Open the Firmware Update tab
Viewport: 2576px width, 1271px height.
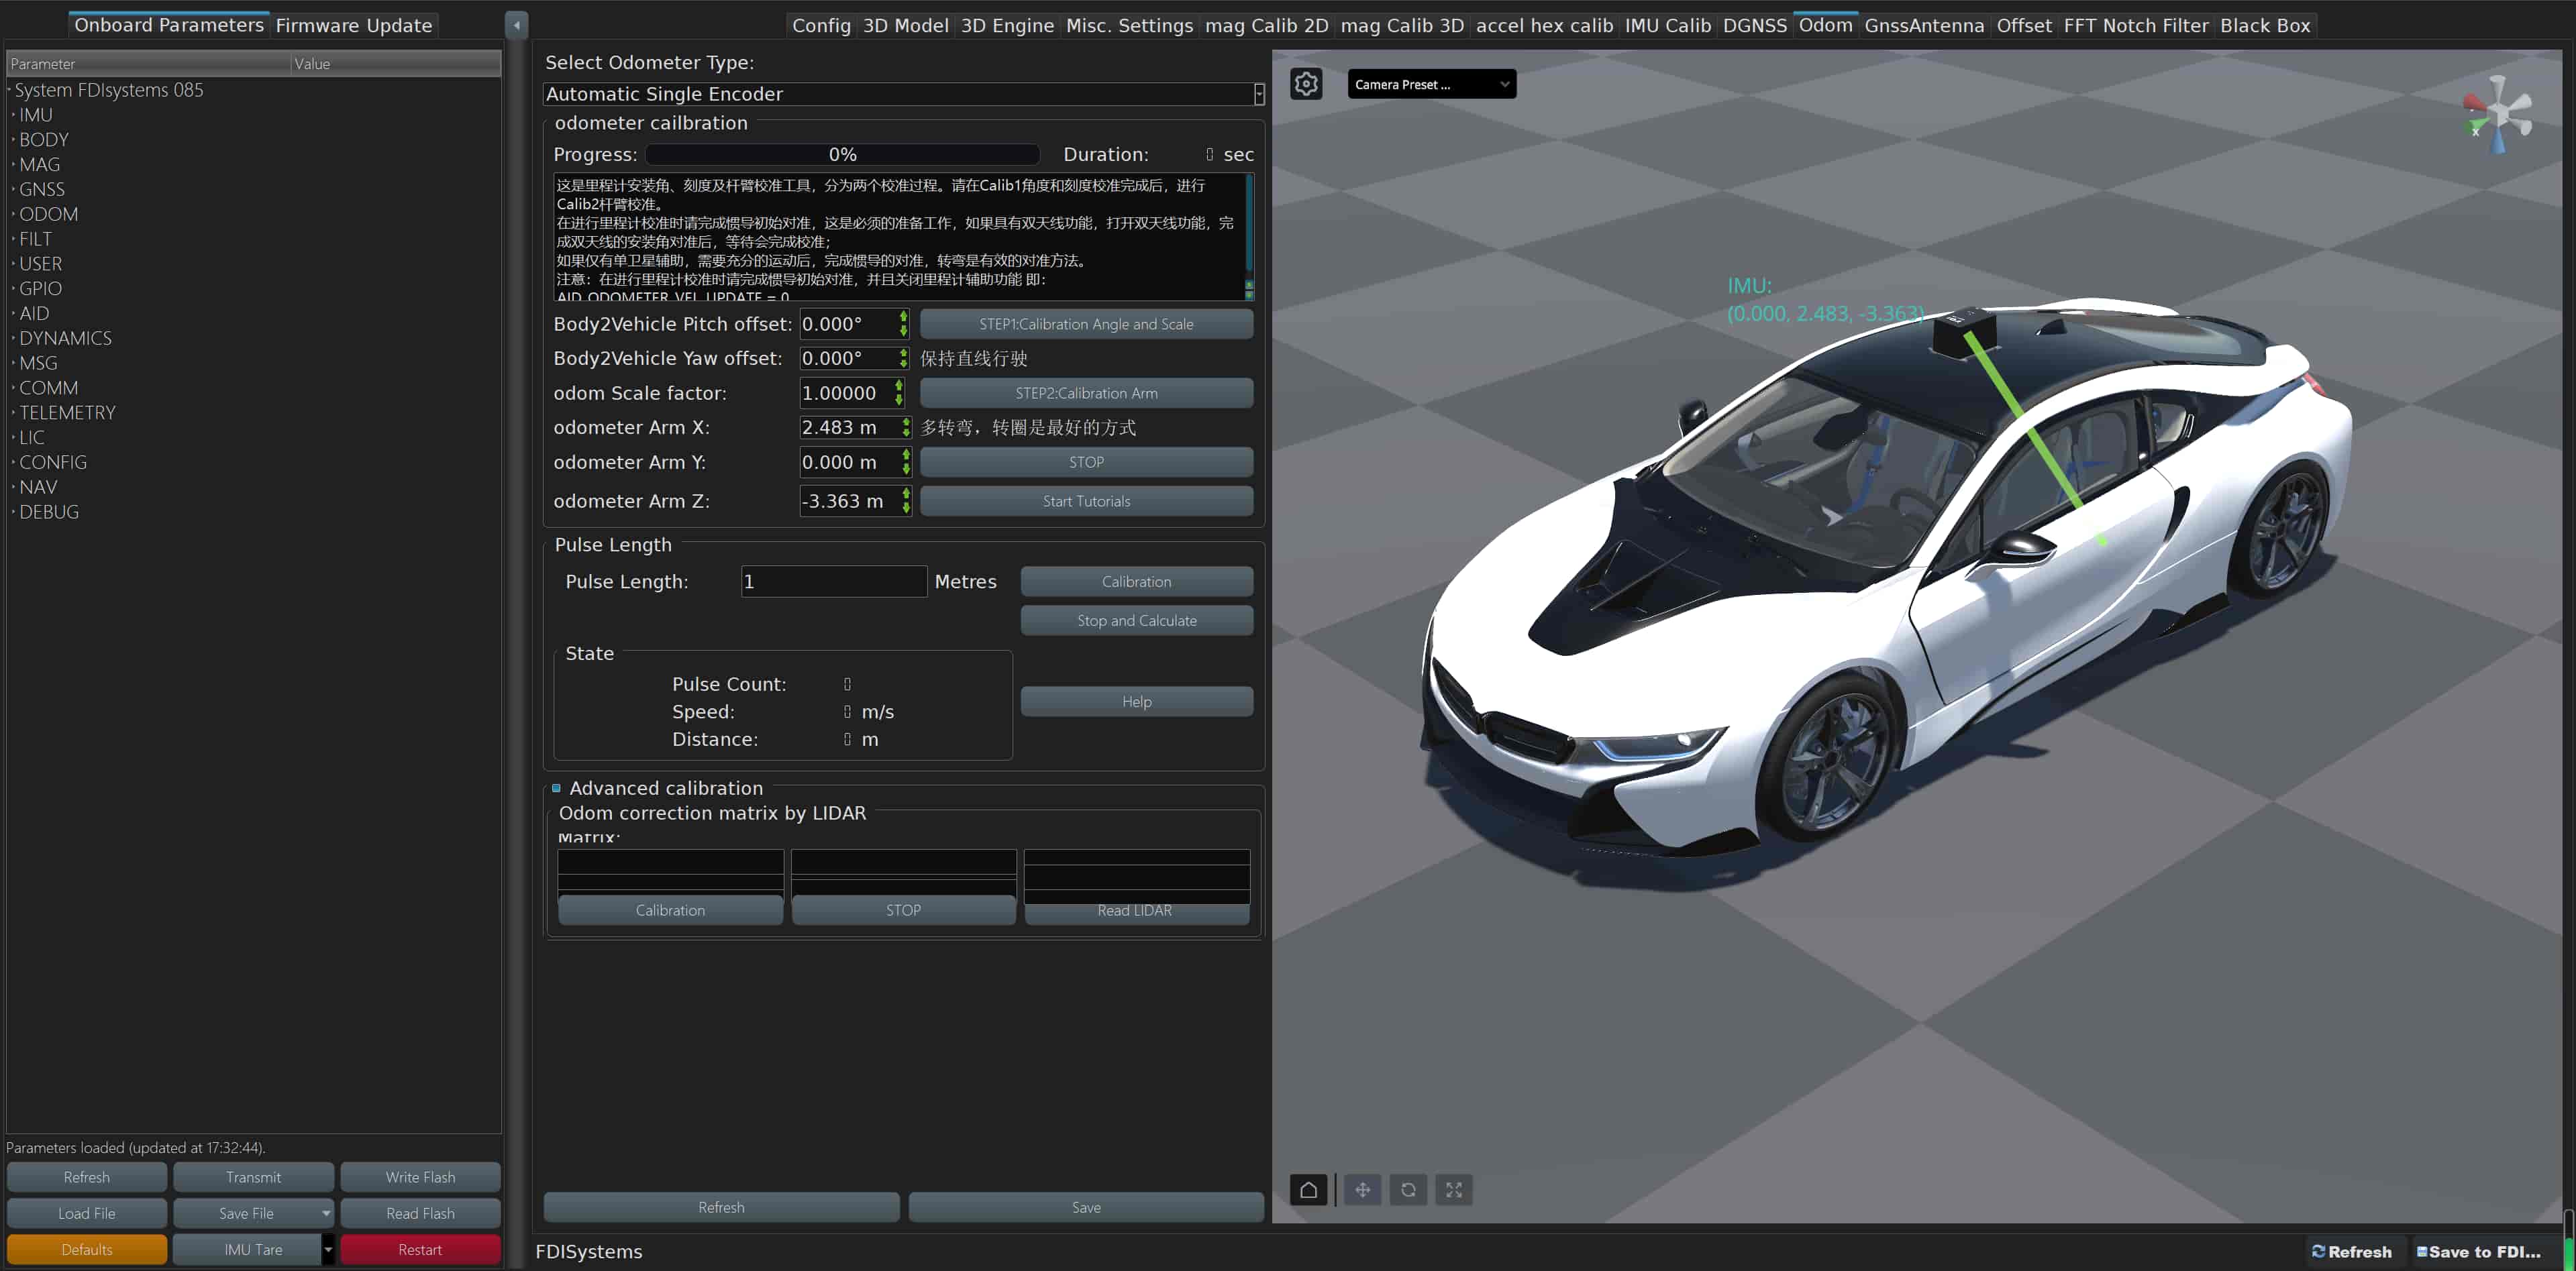click(353, 25)
